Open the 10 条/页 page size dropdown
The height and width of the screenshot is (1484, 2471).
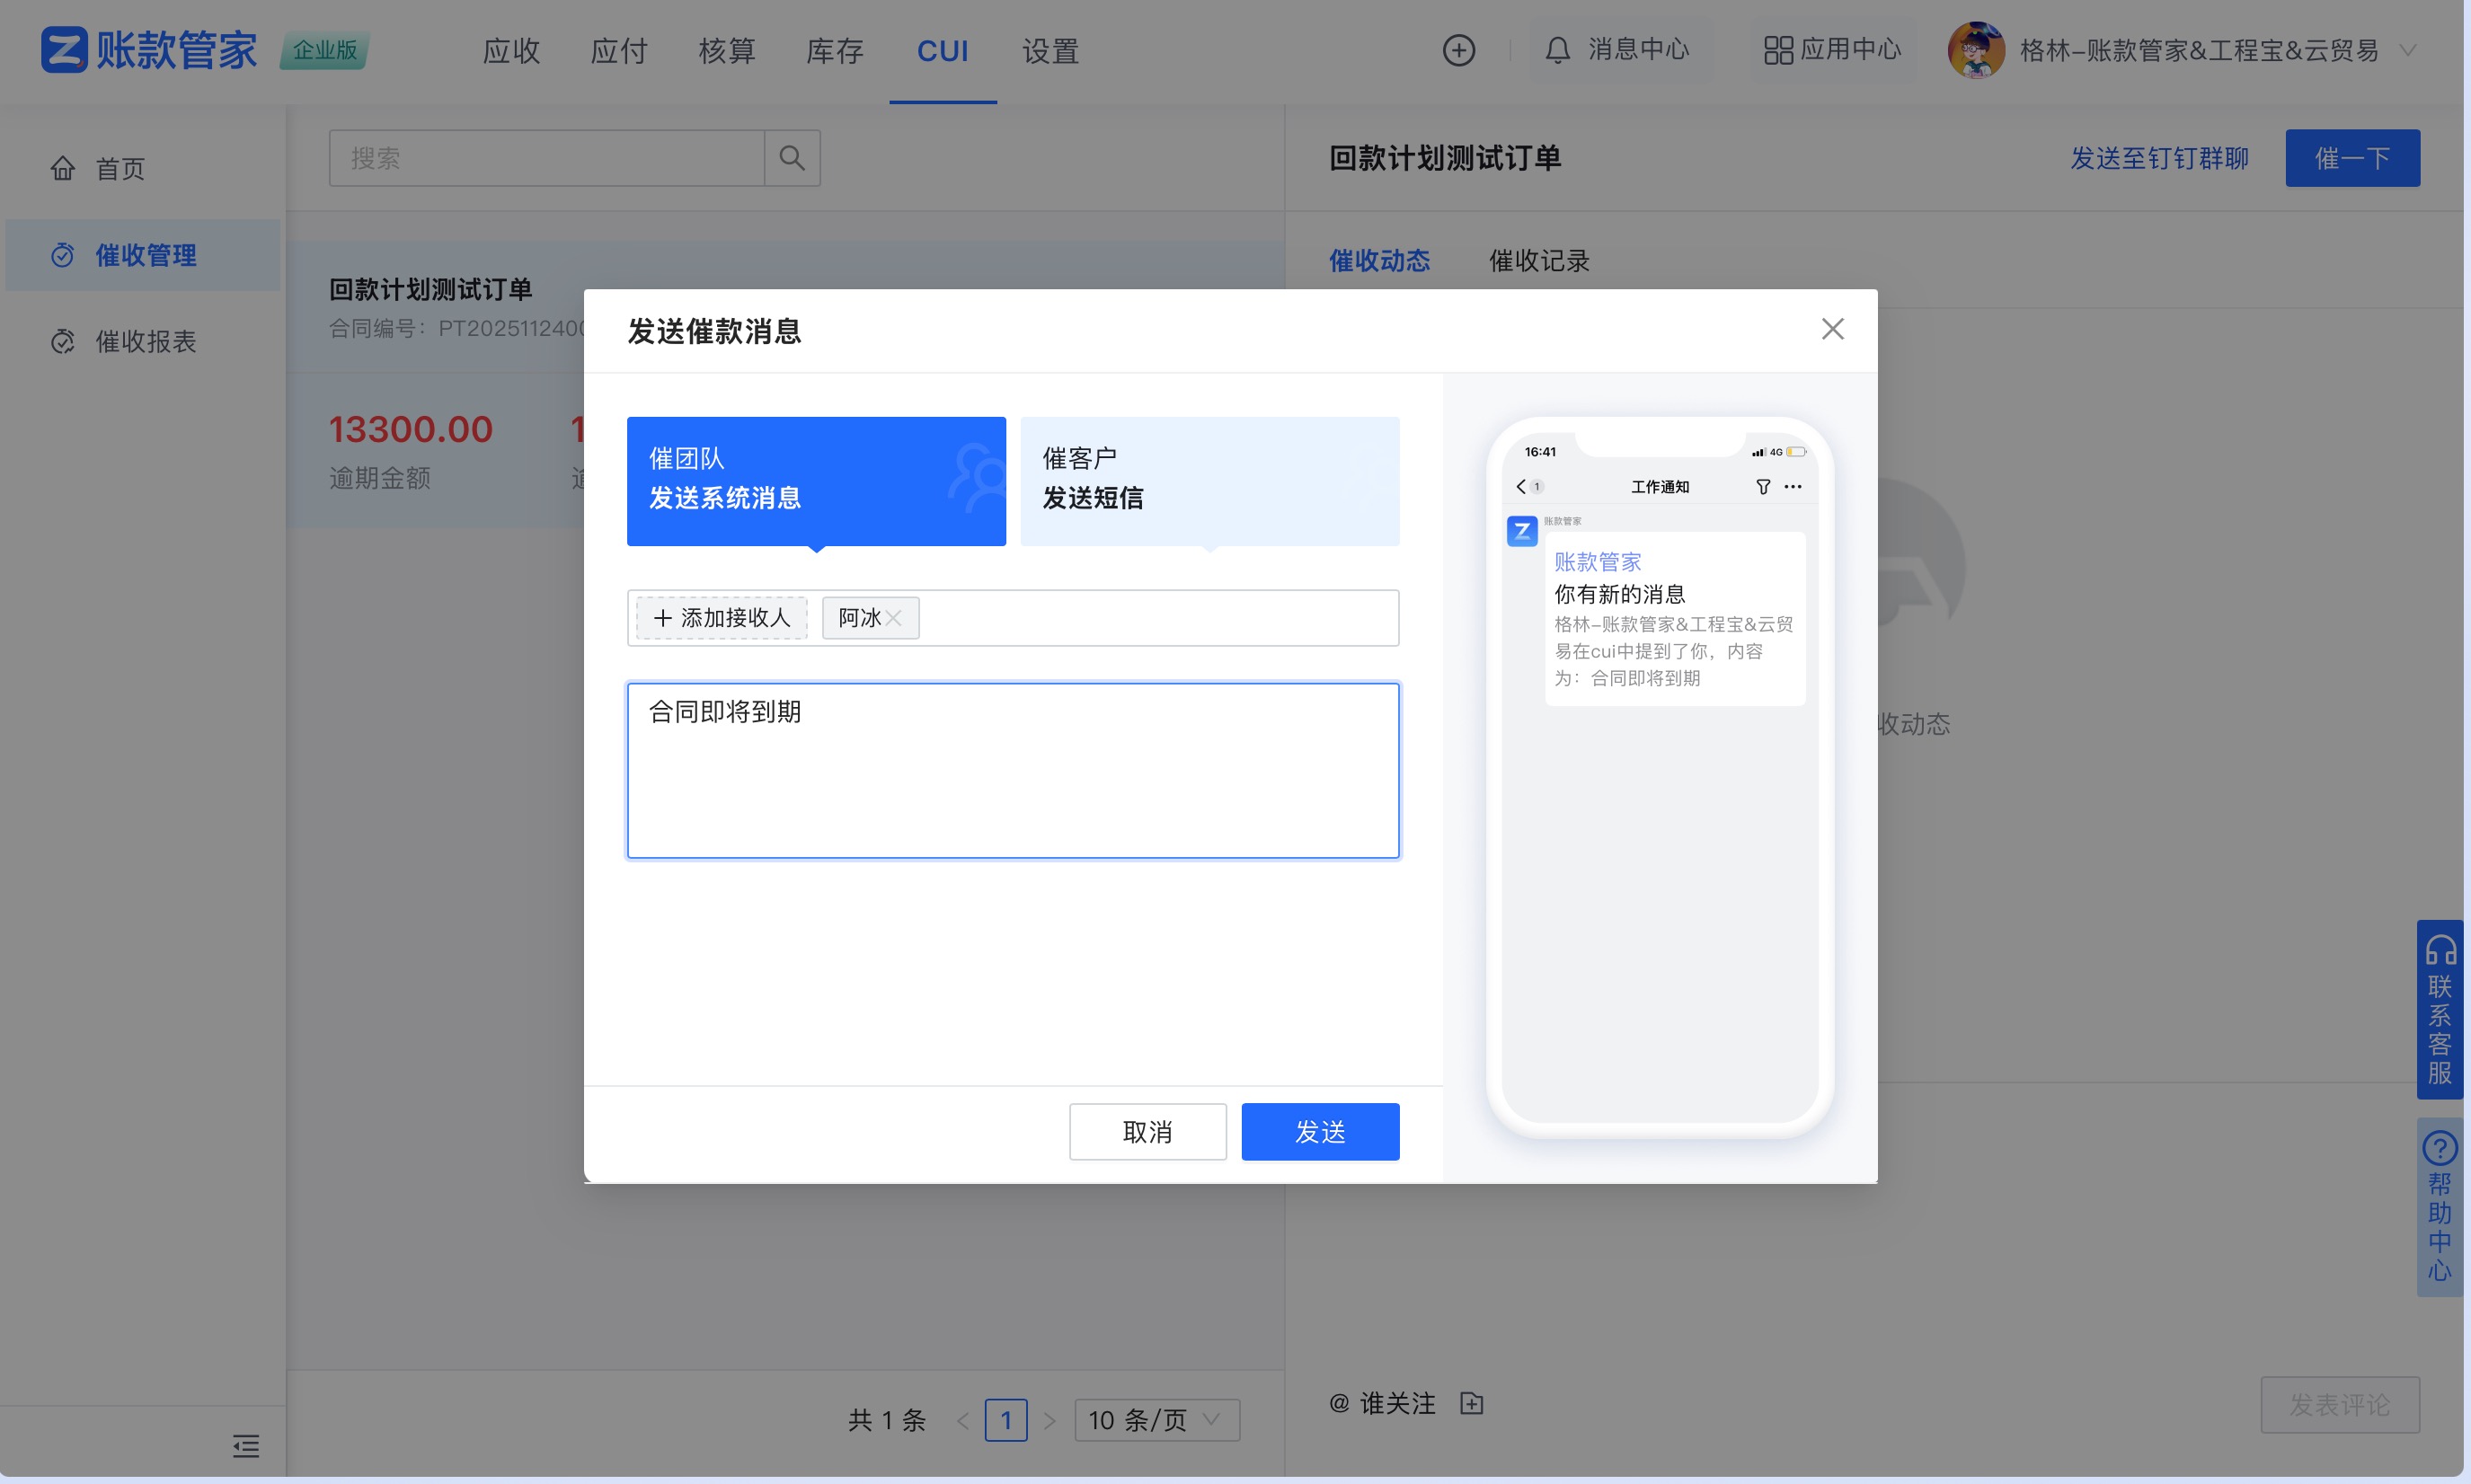1156,1419
